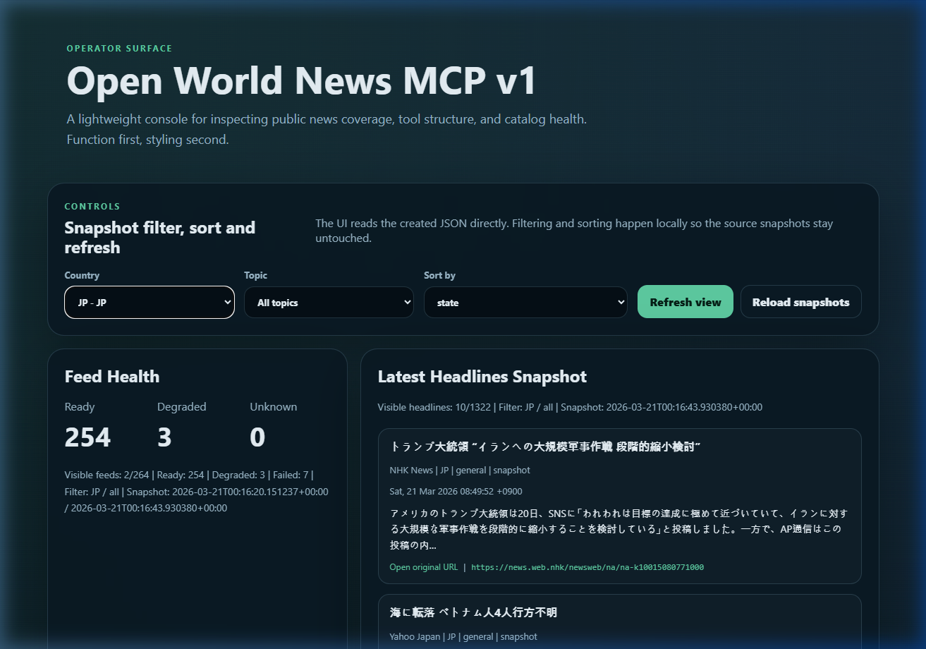
Task: Select the 海に転落 ベトナム人4人行方不明 headline
Action: [473, 612]
